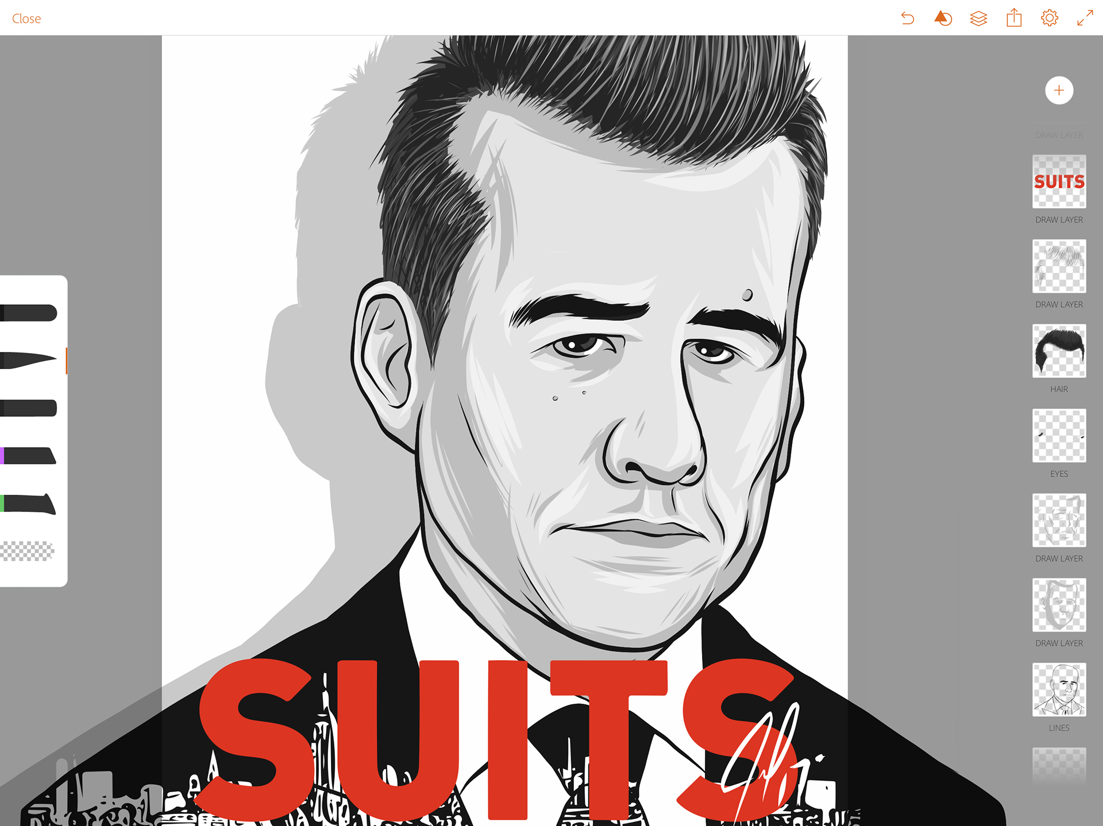Screen dimensions: 1103x826
Task: Select the LINES layer thumbnail
Action: [1059, 689]
